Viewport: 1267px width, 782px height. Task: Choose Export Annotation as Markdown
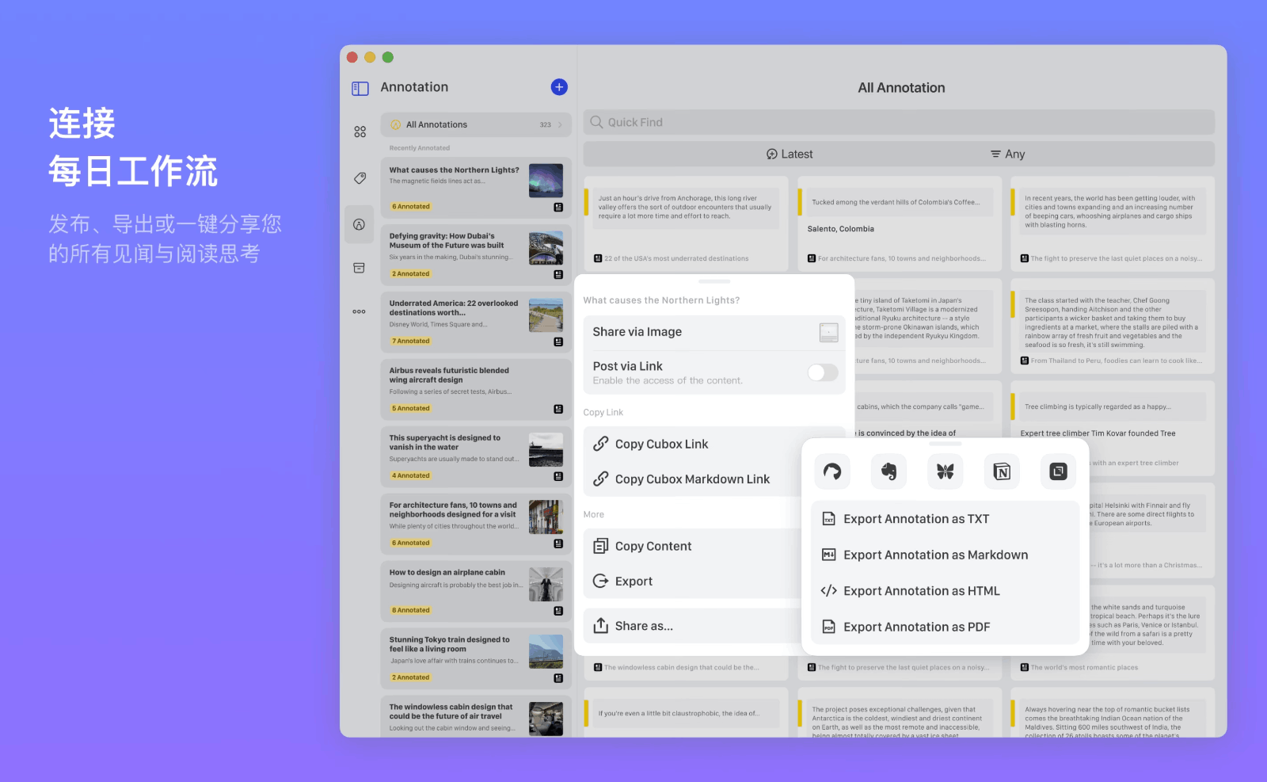point(935,555)
